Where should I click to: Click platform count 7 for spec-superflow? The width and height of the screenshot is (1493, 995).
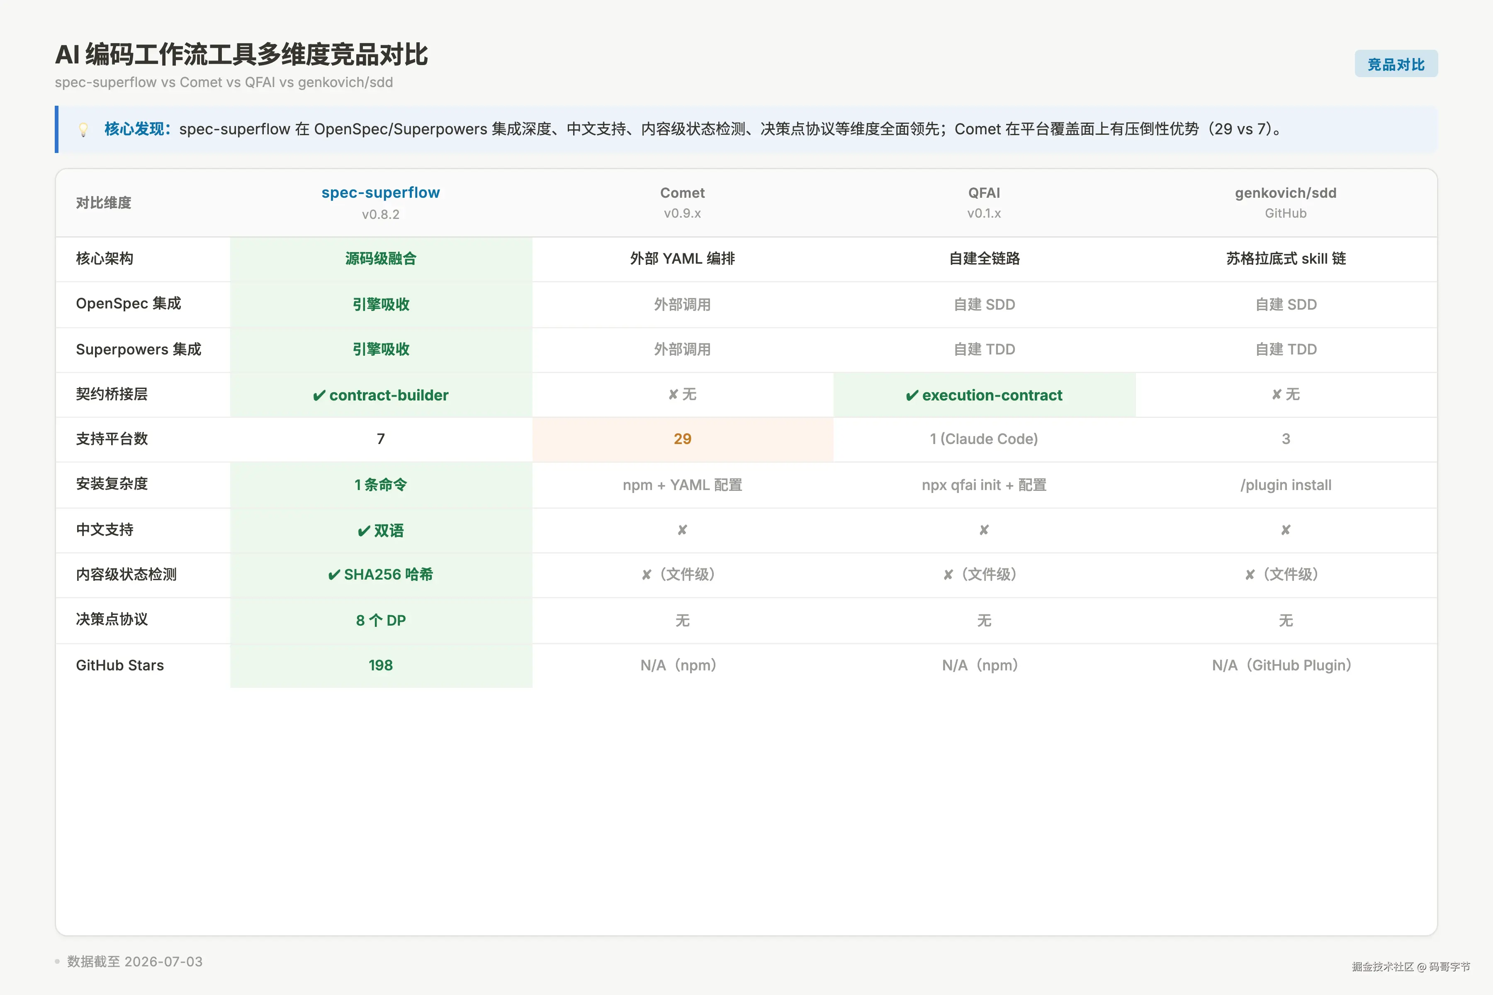pos(381,439)
